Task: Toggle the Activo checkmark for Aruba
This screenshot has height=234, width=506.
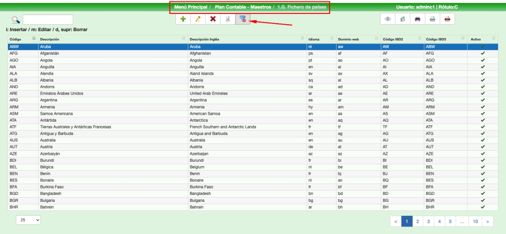Action: click(x=482, y=47)
